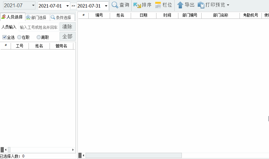Open the 2021-07 month dropdown
The width and height of the screenshot is (269, 159).
pos(33,6)
